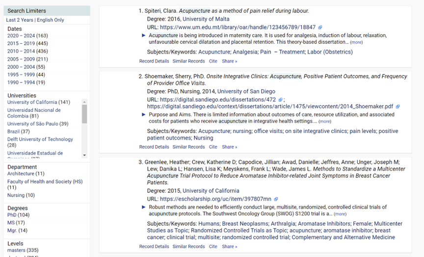View Similar Records for Shoemaker record
Image resolution: width=424 pixels, height=257 pixels.
point(189,147)
